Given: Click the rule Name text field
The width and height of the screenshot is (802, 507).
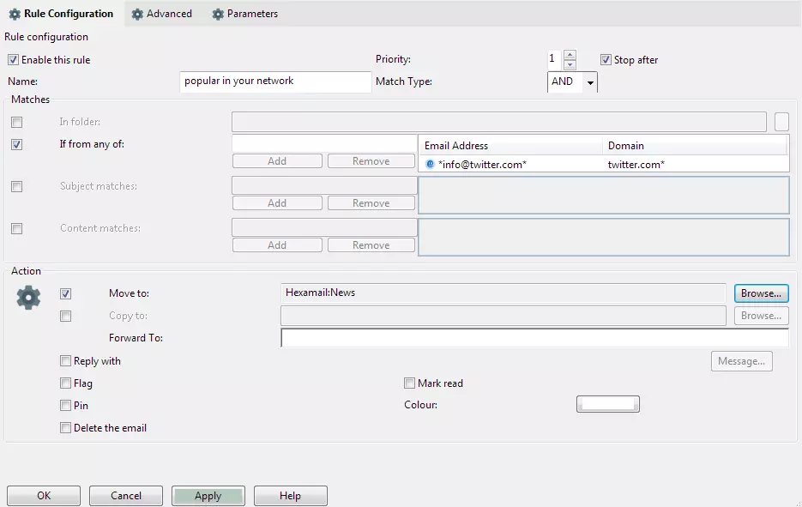Looking at the screenshot, I should [275, 81].
